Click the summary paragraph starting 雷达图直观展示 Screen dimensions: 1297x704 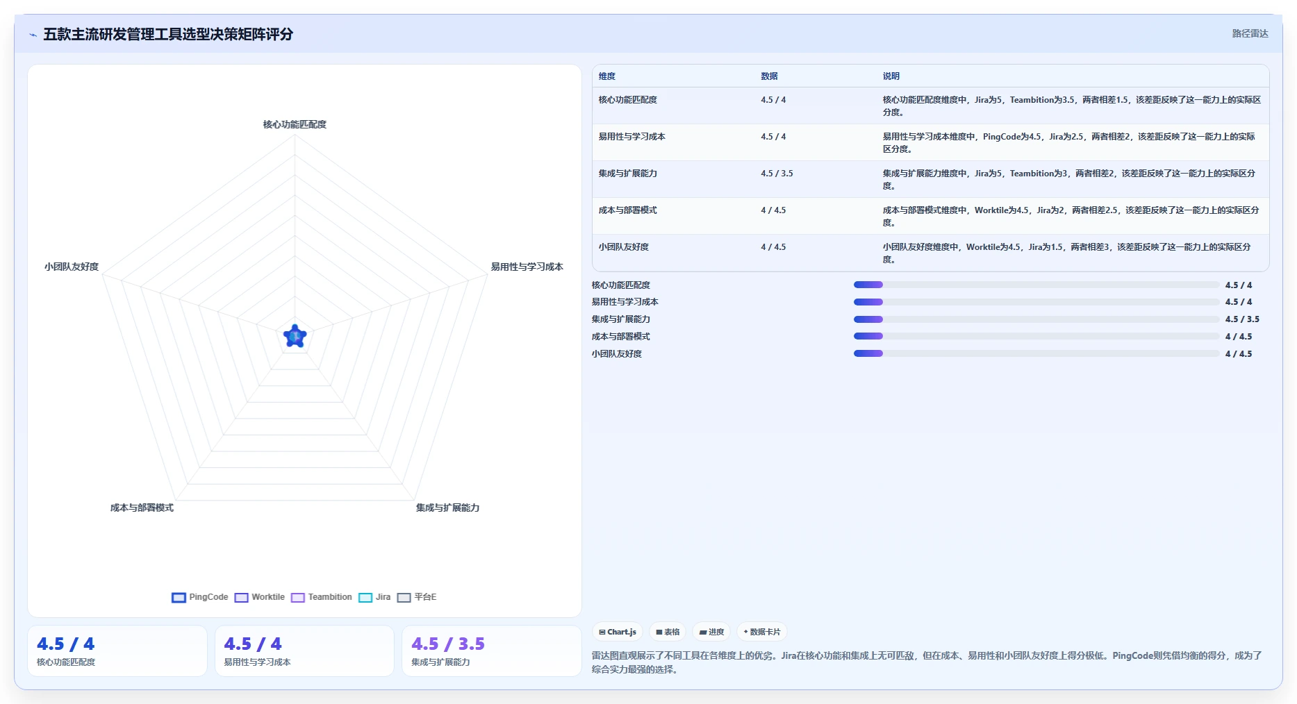927,662
